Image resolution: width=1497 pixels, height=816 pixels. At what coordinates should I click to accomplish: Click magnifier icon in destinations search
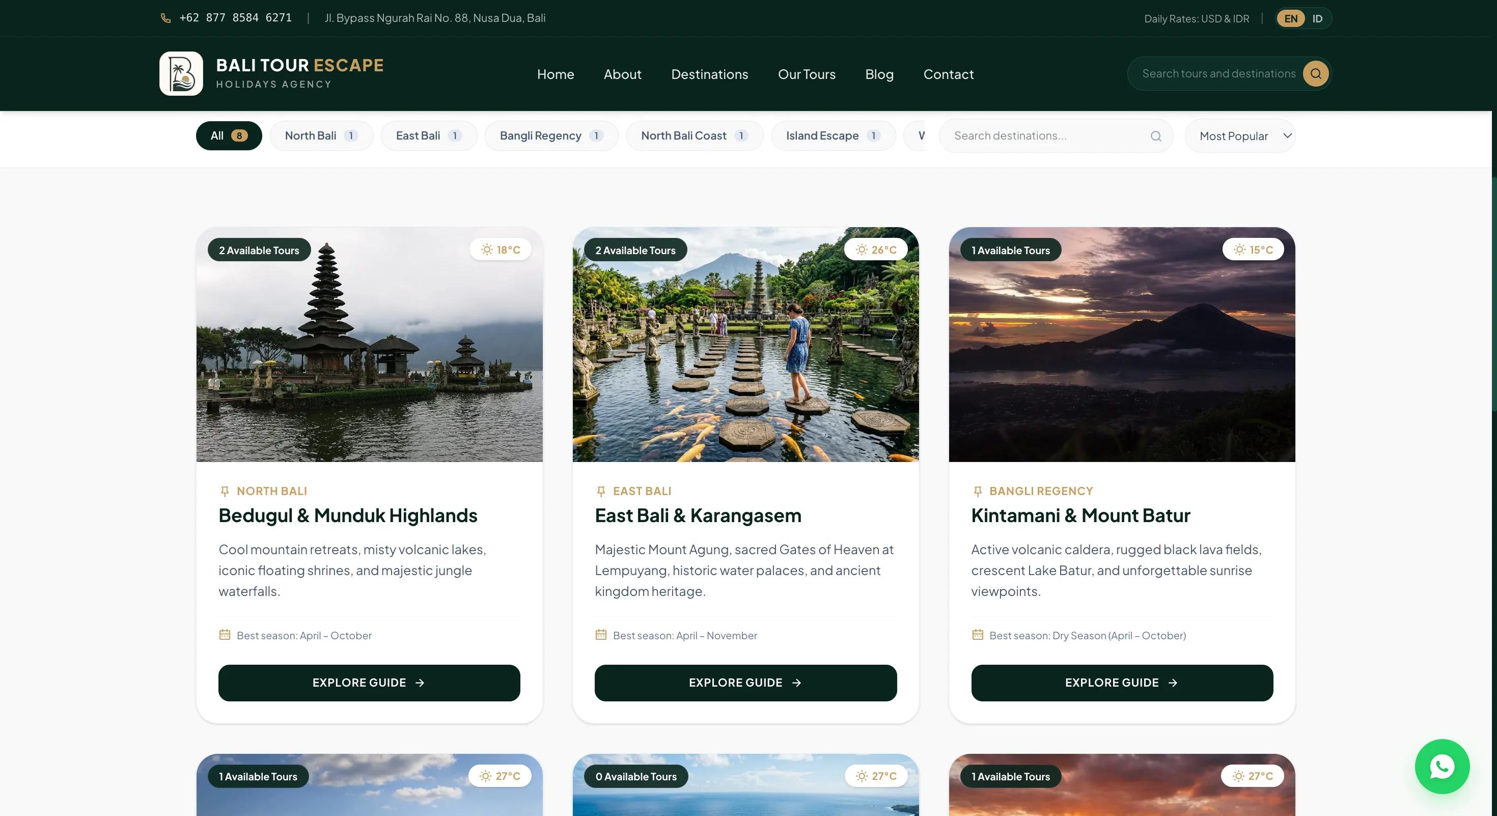click(x=1156, y=136)
